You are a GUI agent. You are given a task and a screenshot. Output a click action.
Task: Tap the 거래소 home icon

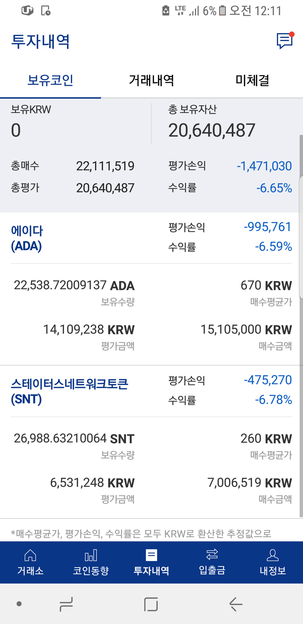click(30, 555)
